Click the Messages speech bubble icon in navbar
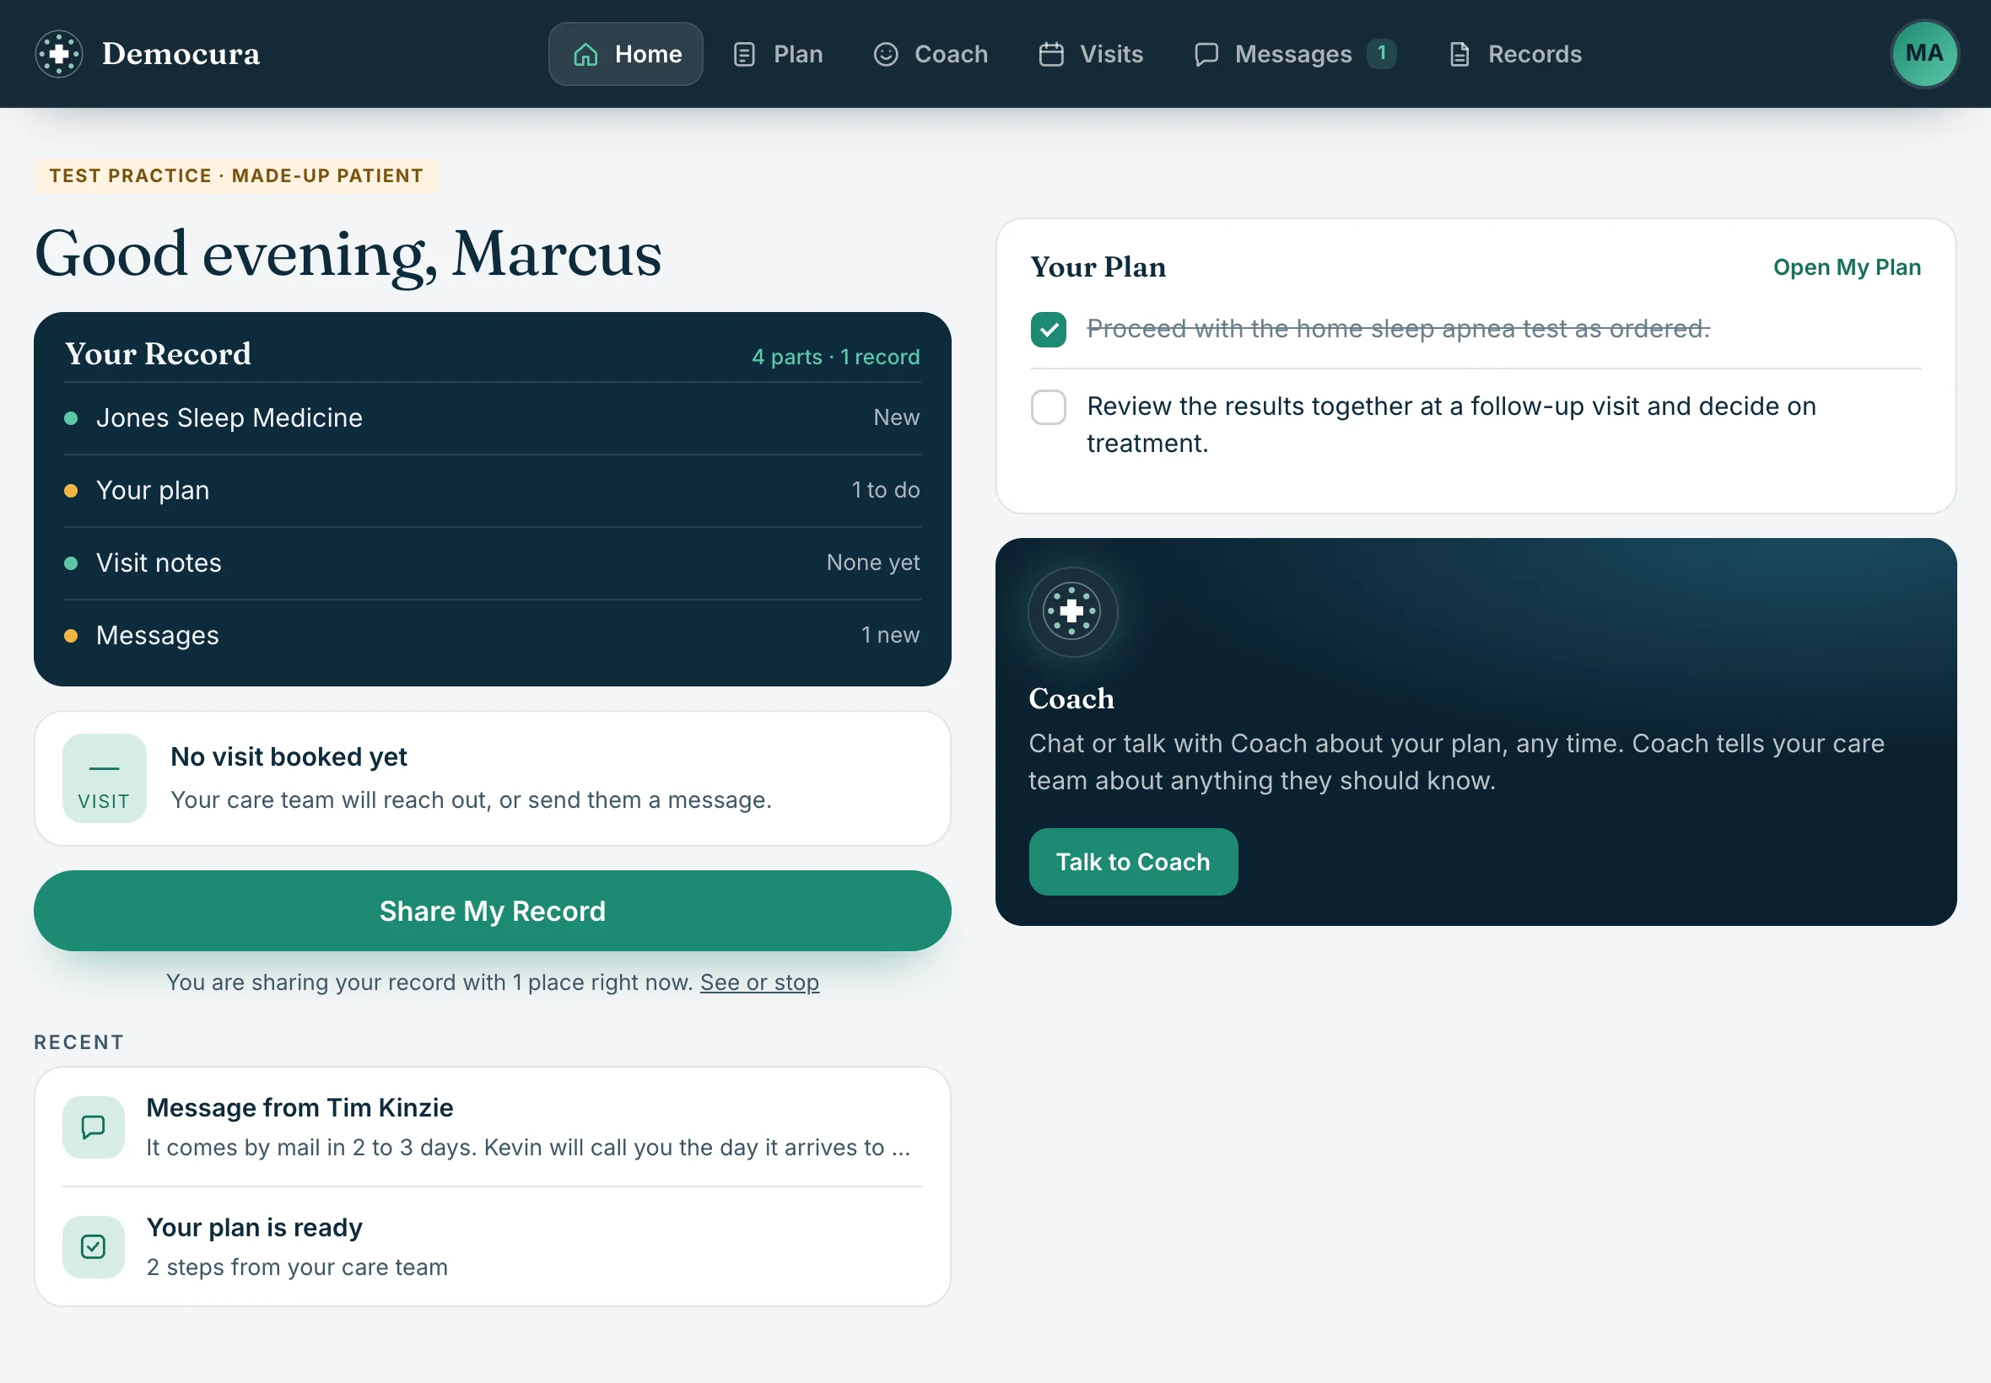 point(1206,55)
